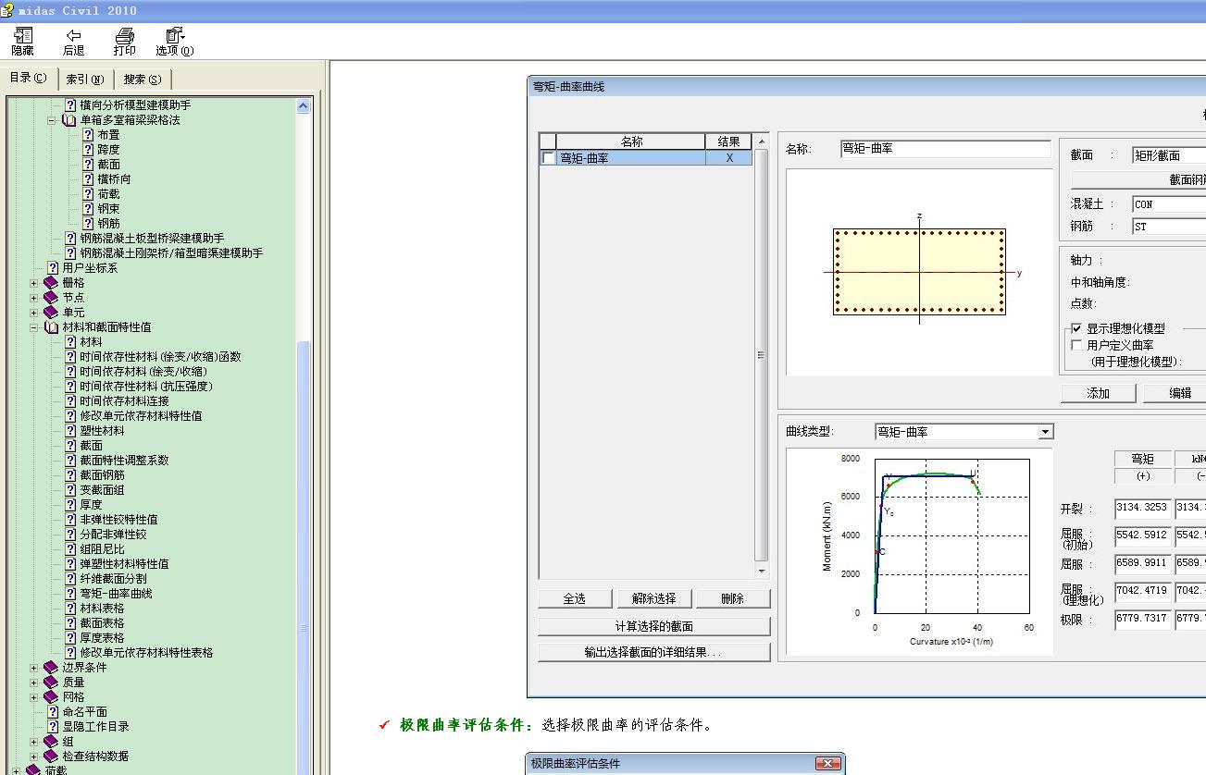This screenshot has width=1206, height=775.
Task: Click the help page icon beside 材料
Action: pos(70,342)
